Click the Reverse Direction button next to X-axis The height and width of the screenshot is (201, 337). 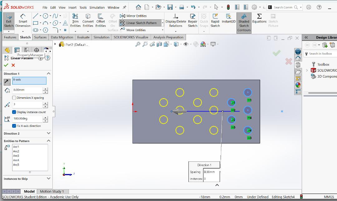[x=7, y=82]
